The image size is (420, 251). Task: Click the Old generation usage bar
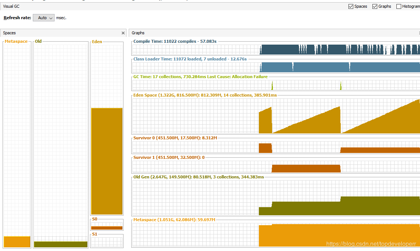pyautogui.click(x=60, y=244)
